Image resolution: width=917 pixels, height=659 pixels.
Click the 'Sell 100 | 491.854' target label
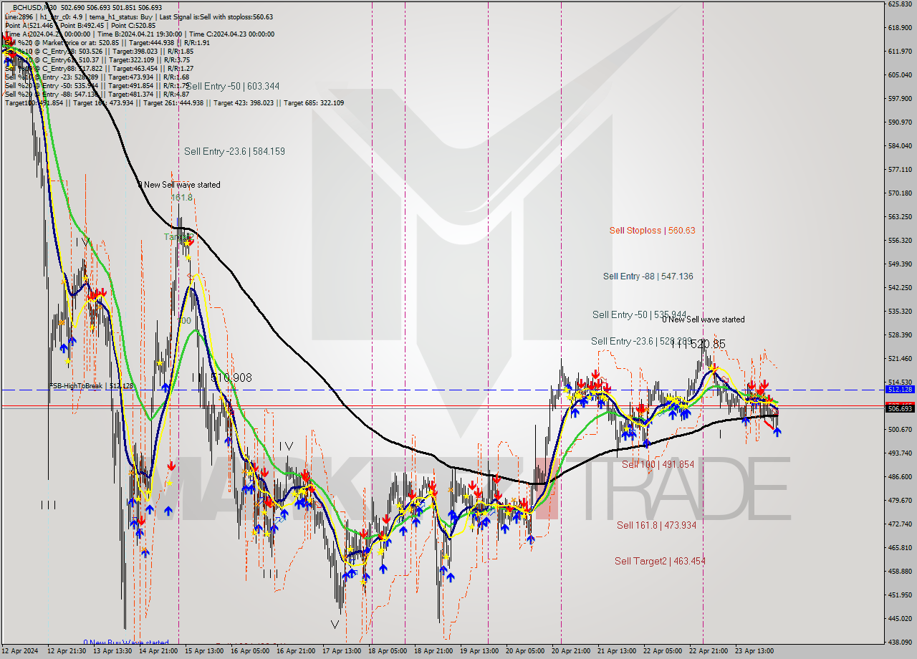click(x=658, y=464)
